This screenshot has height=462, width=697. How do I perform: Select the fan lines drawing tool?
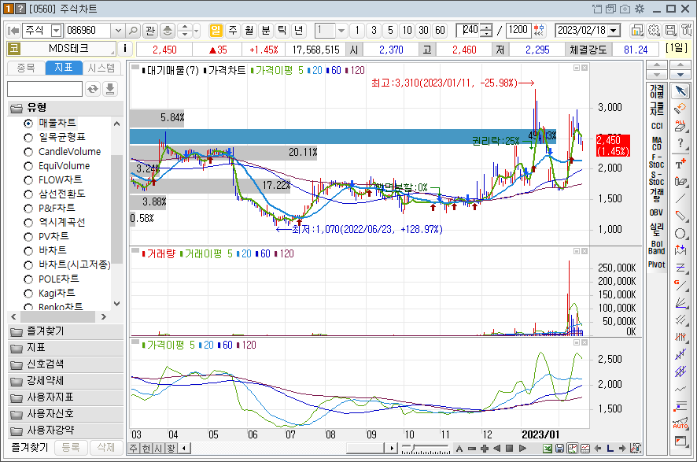coord(680,302)
